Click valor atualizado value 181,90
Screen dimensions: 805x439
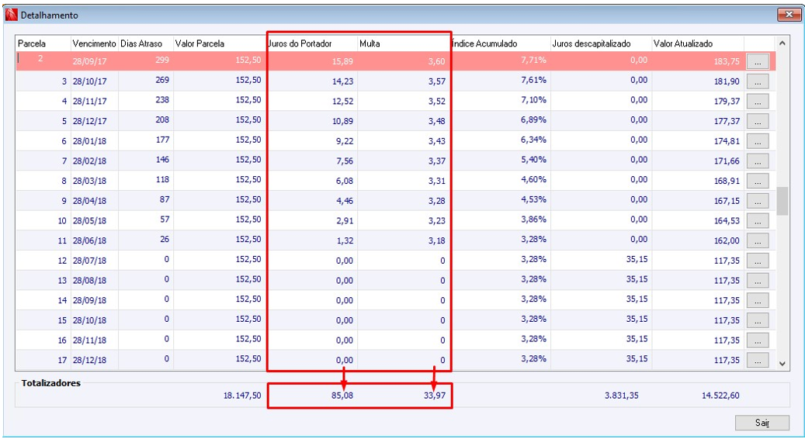[x=727, y=81]
